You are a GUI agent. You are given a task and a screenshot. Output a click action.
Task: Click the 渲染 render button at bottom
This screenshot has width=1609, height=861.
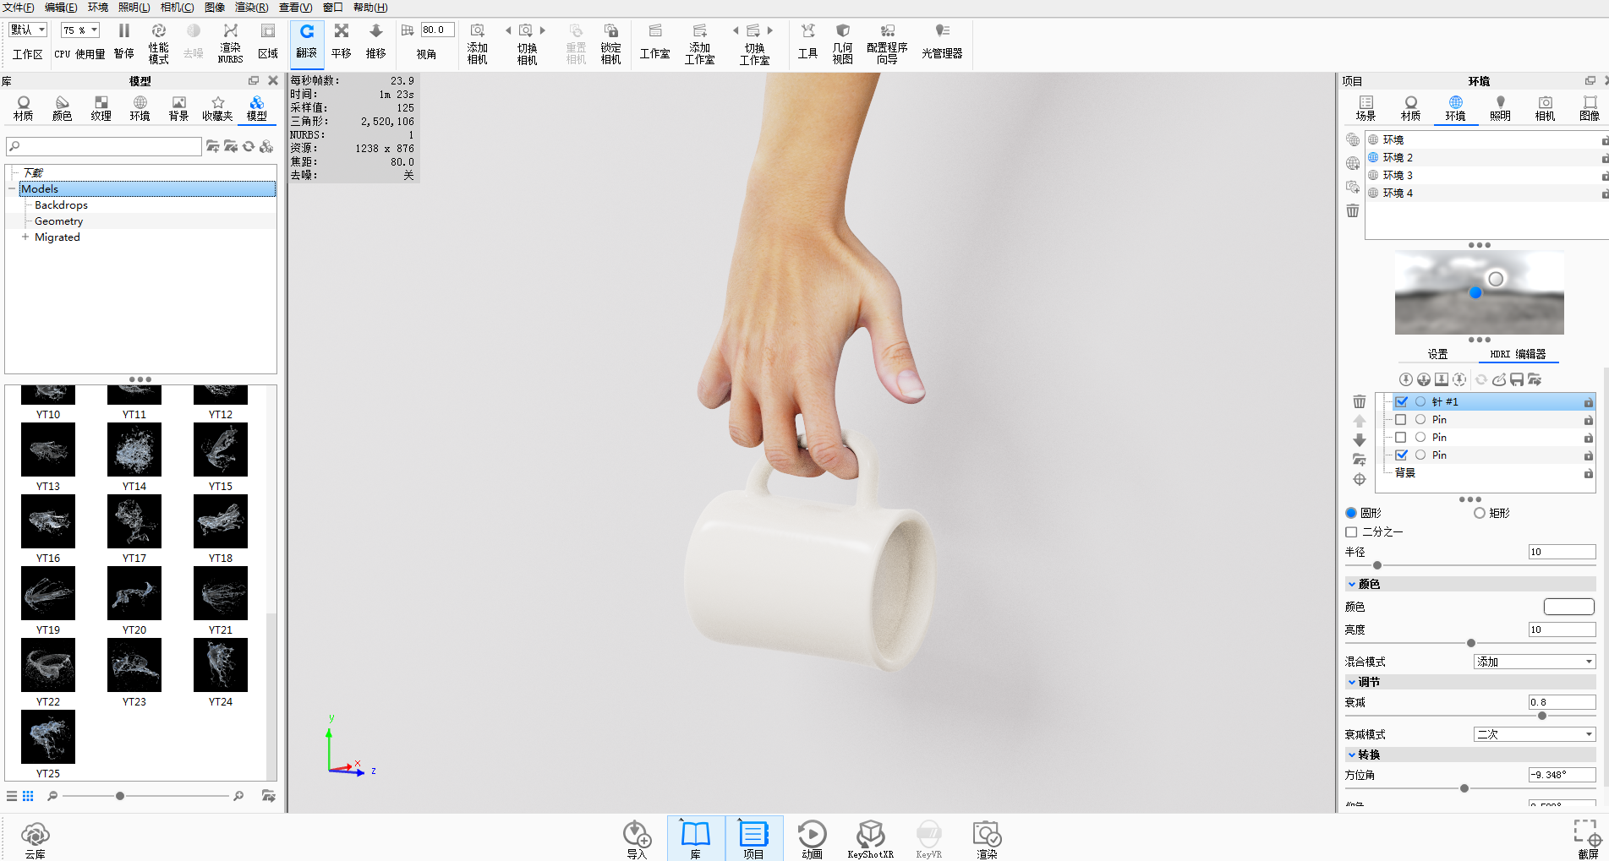[987, 839]
